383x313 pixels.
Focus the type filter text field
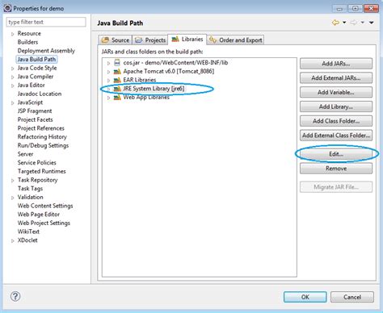(46, 22)
